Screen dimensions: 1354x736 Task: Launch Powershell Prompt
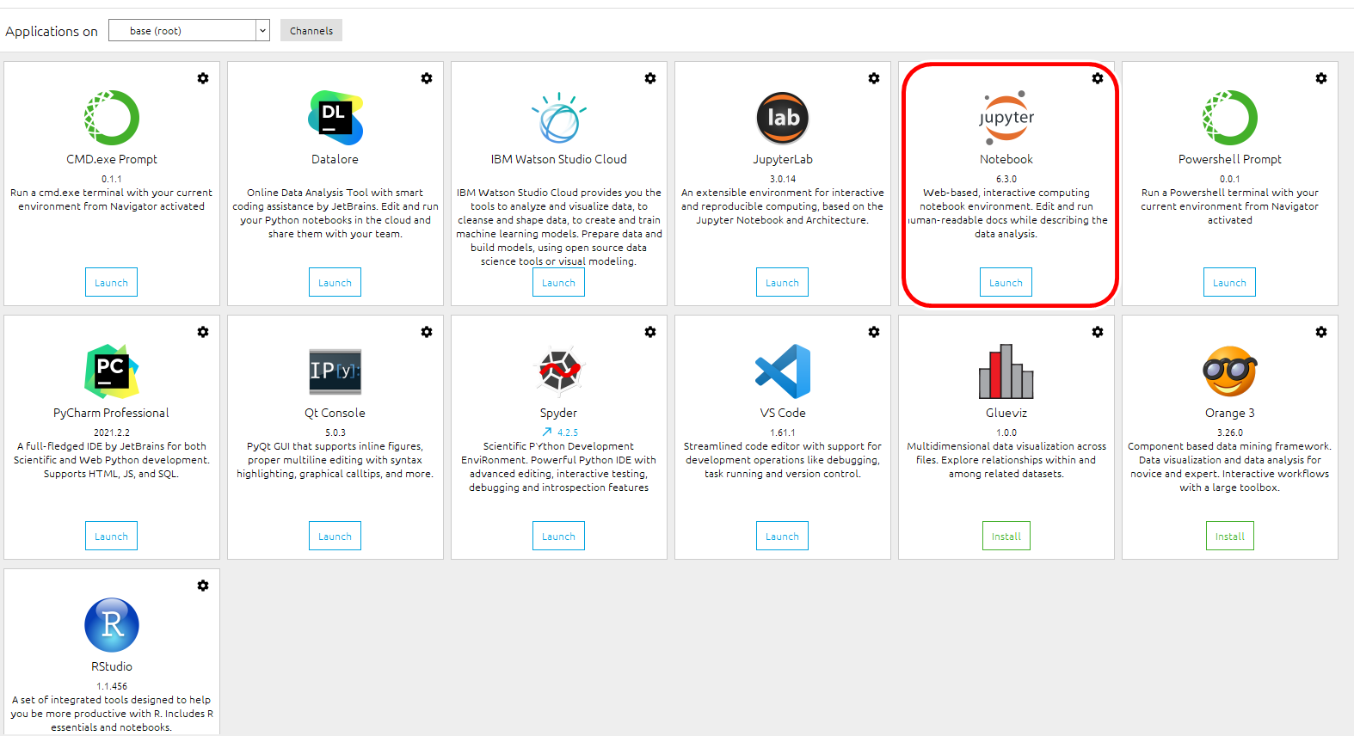(1230, 282)
